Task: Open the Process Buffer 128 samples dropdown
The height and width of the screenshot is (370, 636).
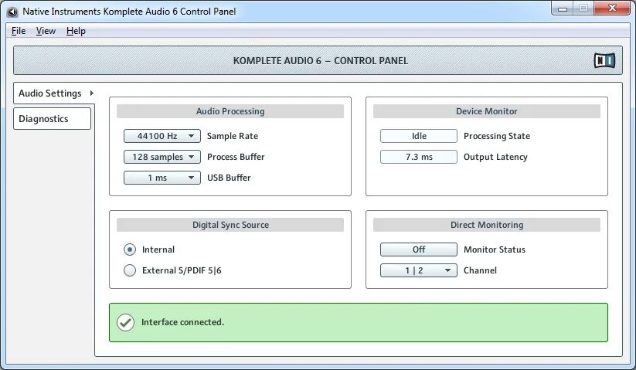Action: point(162,157)
